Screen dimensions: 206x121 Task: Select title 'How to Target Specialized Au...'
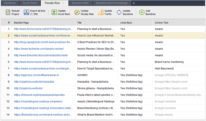(96, 68)
